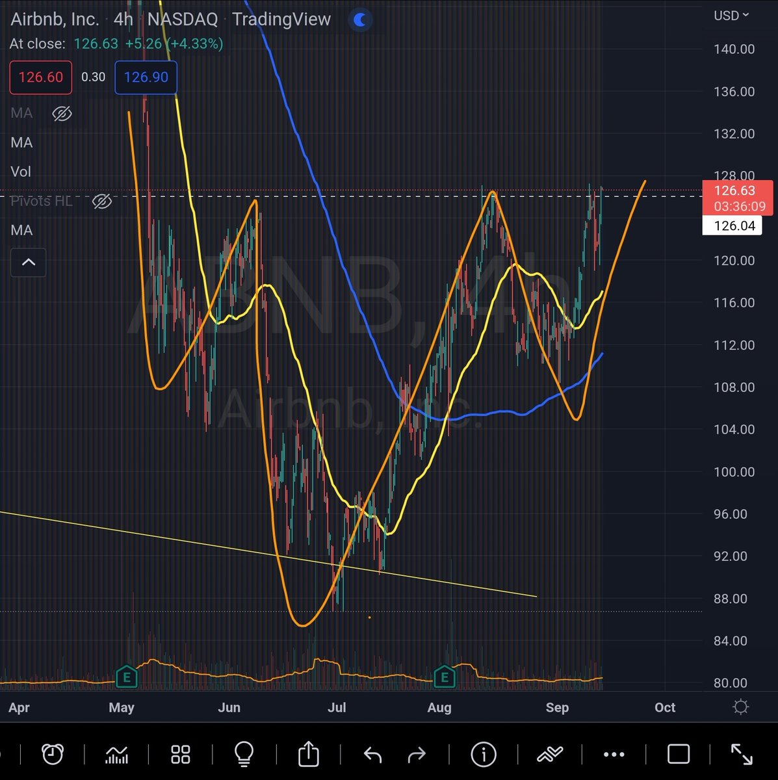The image size is (778, 780).
Task: Click the August earnings E marker
Action: point(445,677)
